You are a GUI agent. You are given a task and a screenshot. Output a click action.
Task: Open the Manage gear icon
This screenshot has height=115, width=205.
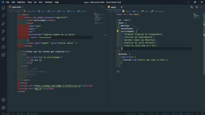[x=4, y=108]
